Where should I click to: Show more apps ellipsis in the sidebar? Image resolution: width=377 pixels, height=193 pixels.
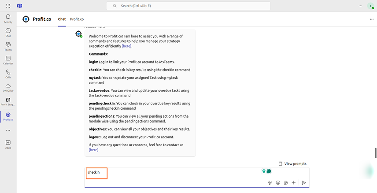(x=8, y=130)
